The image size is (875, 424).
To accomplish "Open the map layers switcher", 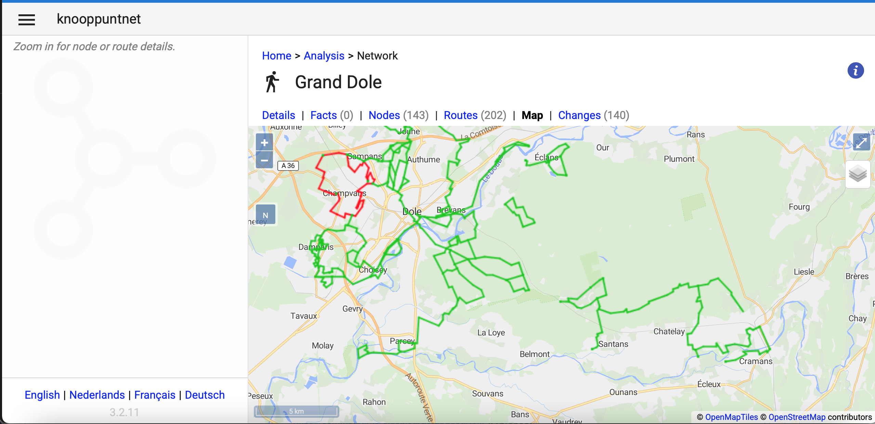I will pyautogui.click(x=858, y=174).
